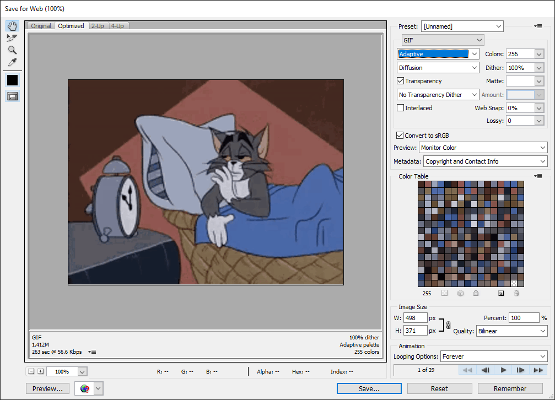Screen dimensions: 555x400
Task: Click the Save... button
Action: 369,388
